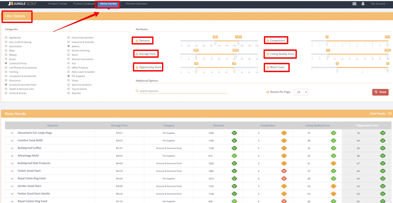Click Listing Quality monkey icon for Comfort Zone Refill

(333, 141)
